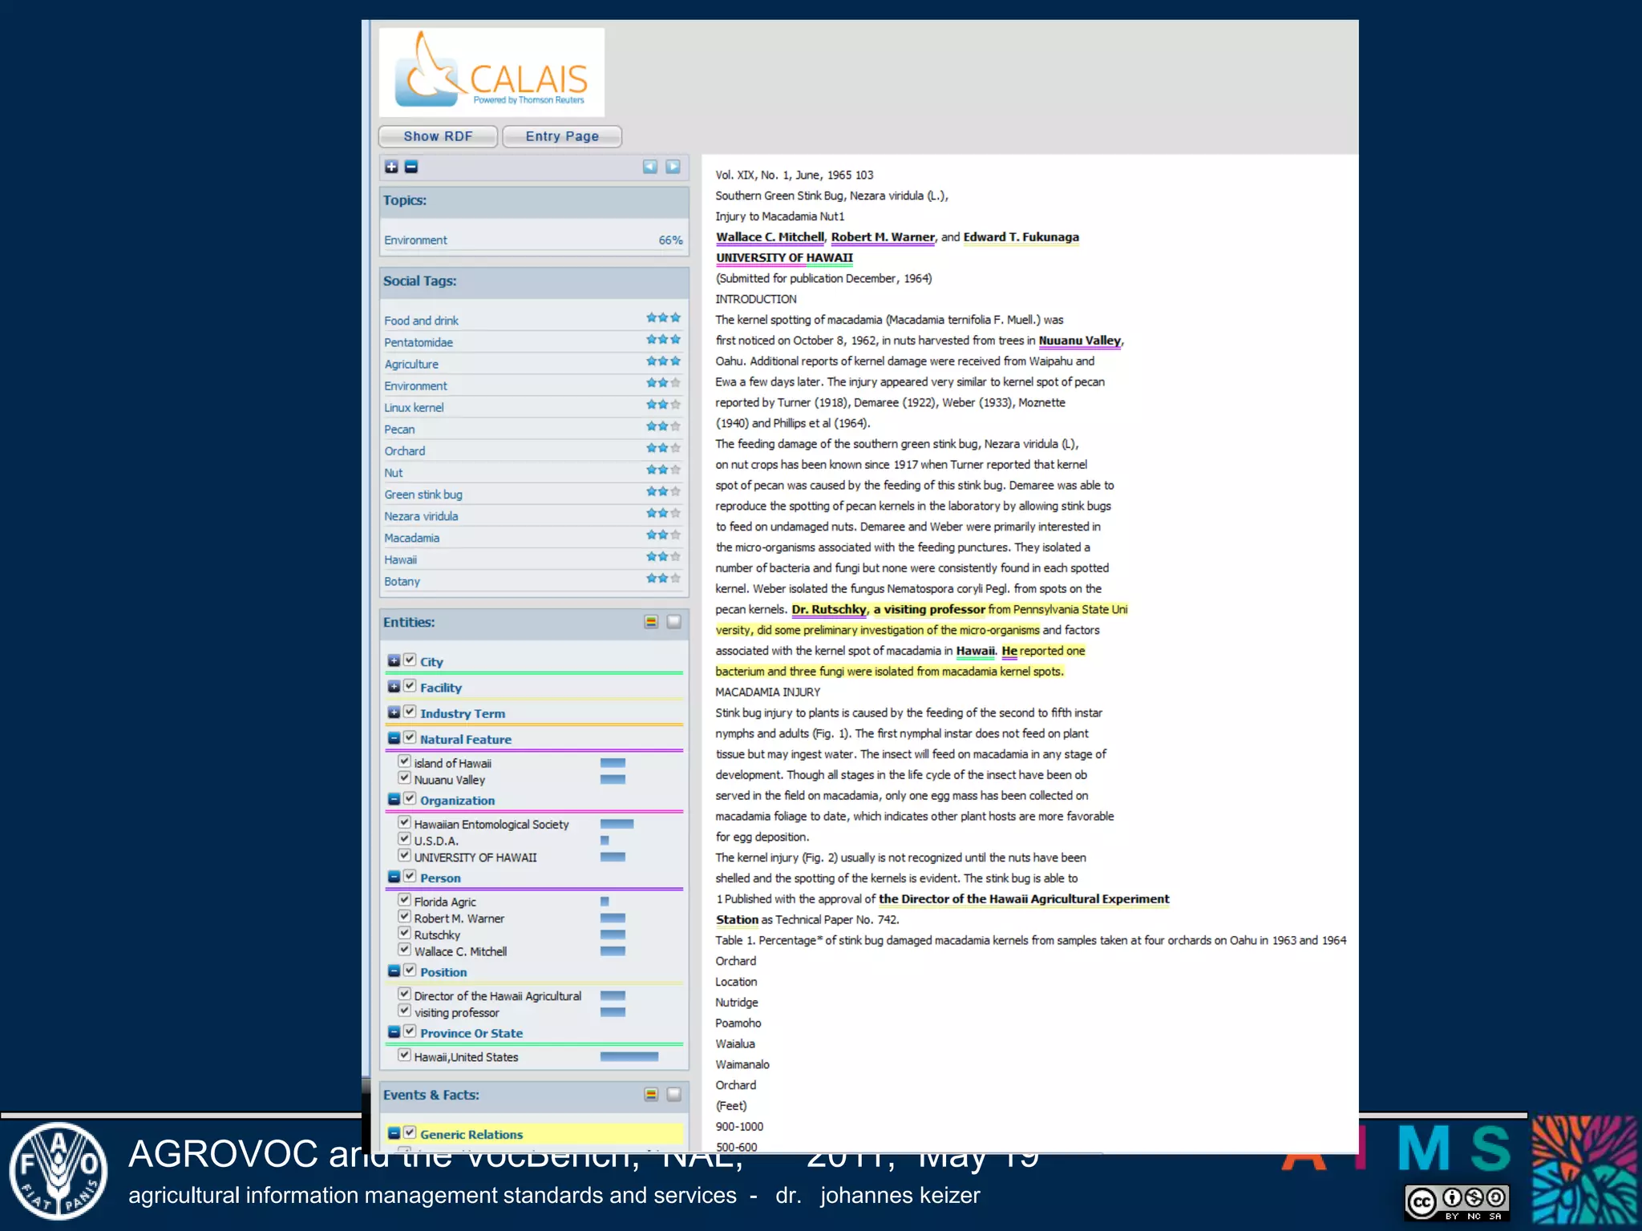
Task: Click star rating beside Agriculture tag
Action: point(664,361)
